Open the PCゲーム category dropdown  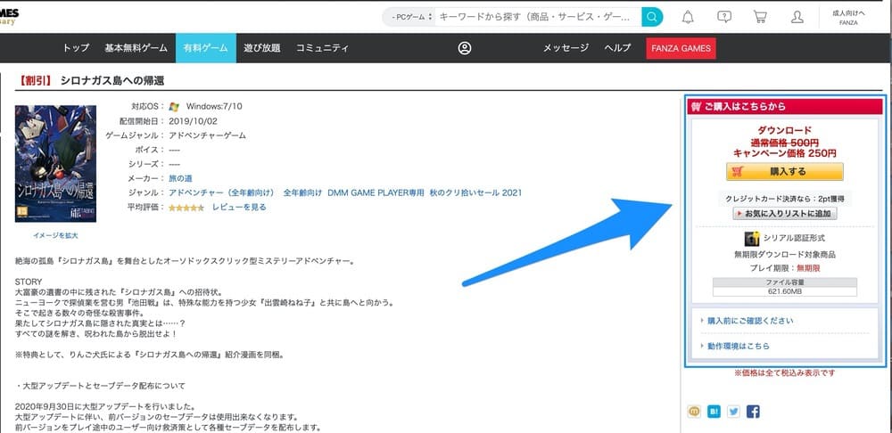point(409,17)
